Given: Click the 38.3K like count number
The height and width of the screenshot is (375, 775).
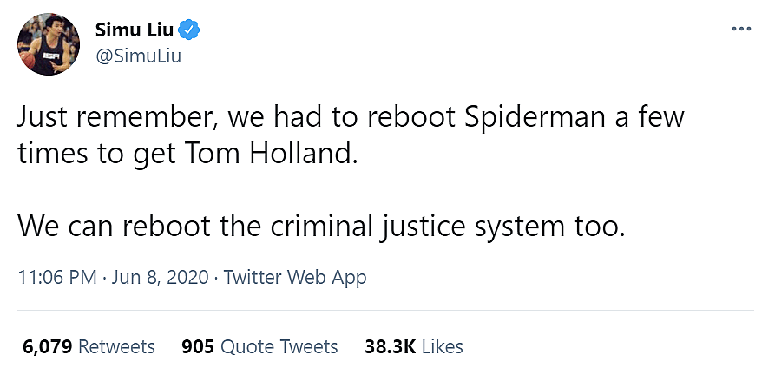Looking at the screenshot, I should 389,346.
